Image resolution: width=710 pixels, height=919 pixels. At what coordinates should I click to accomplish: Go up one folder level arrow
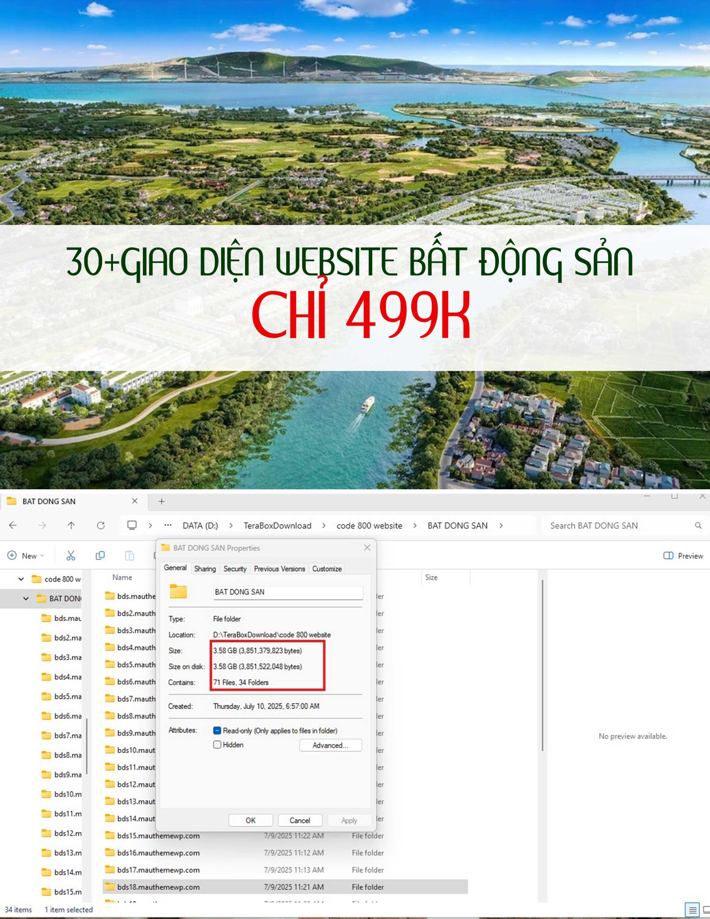(x=71, y=525)
